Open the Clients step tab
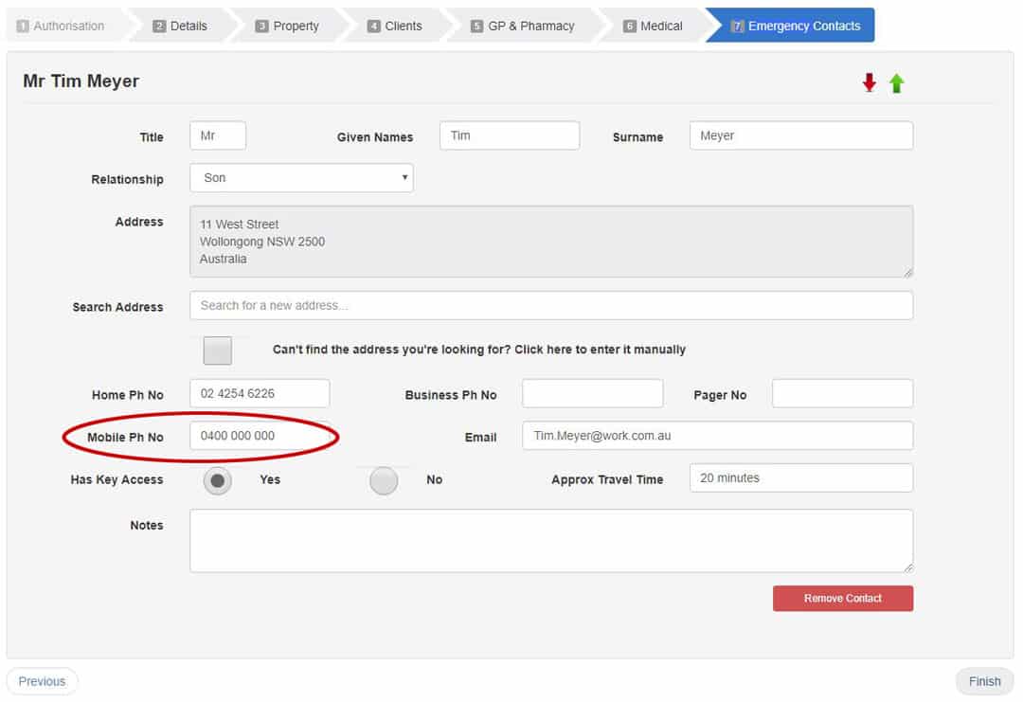Viewport: 1023px width, 702px height. pyautogui.click(x=395, y=26)
